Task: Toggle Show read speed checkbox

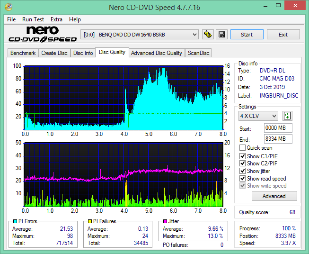Action: [242, 178]
